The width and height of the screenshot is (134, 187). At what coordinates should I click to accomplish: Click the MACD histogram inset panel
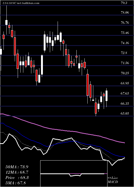pyautogui.click(x=74, y=174)
